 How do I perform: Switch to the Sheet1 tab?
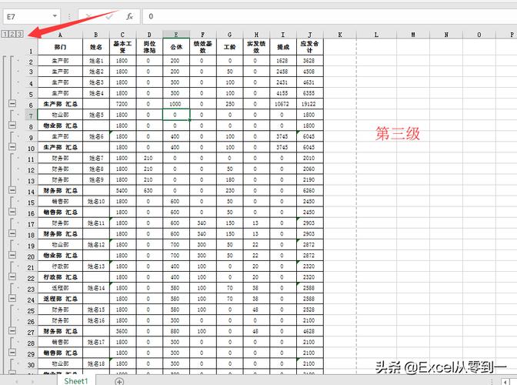click(76, 381)
